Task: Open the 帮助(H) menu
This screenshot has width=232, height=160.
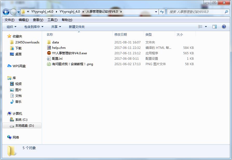Action: 67,20
